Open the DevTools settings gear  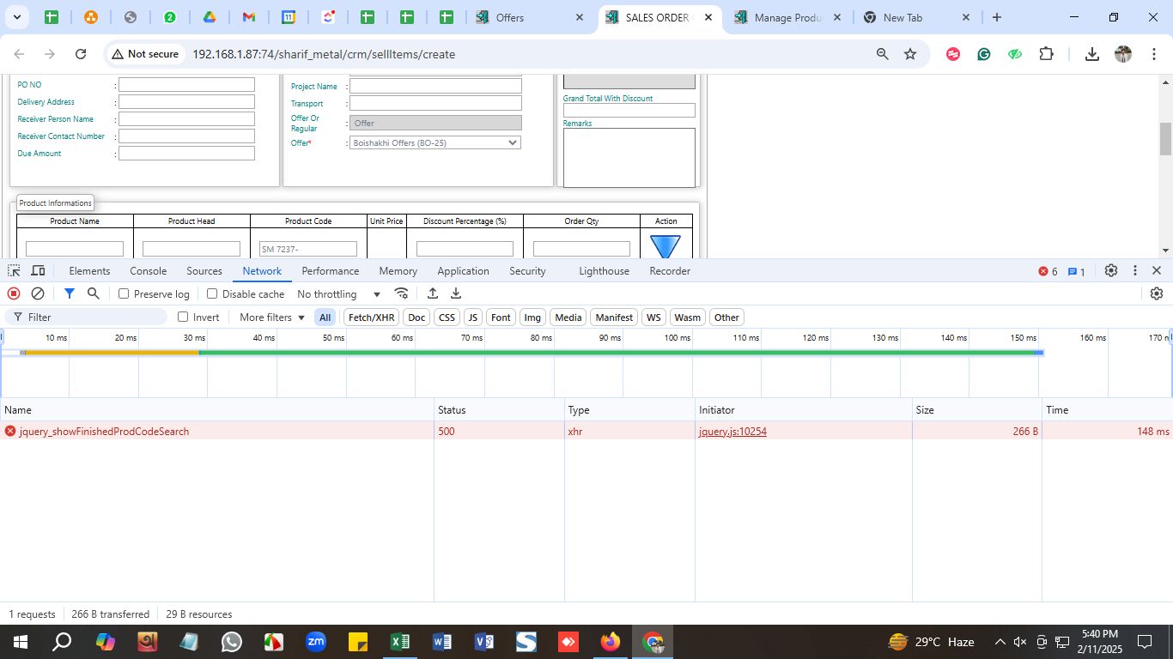[x=1110, y=271]
